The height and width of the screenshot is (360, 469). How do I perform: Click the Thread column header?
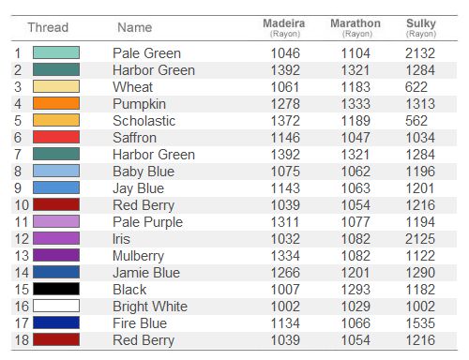point(48,27)
